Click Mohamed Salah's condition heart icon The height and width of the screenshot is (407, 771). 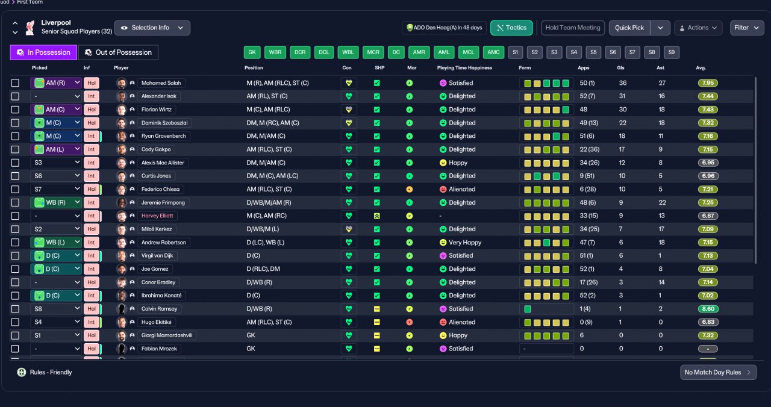(348, 83)
